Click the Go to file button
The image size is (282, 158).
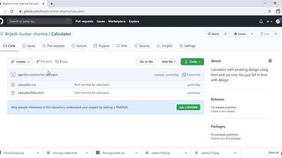(146, 62)
